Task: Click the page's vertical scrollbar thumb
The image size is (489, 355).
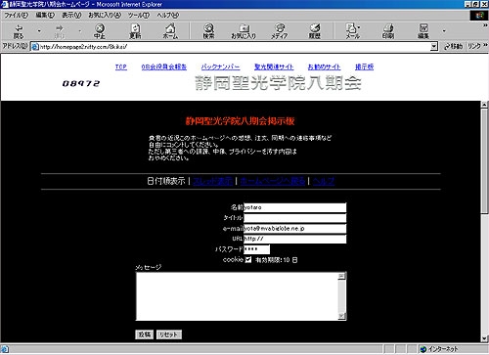Action: click(484, 161)
